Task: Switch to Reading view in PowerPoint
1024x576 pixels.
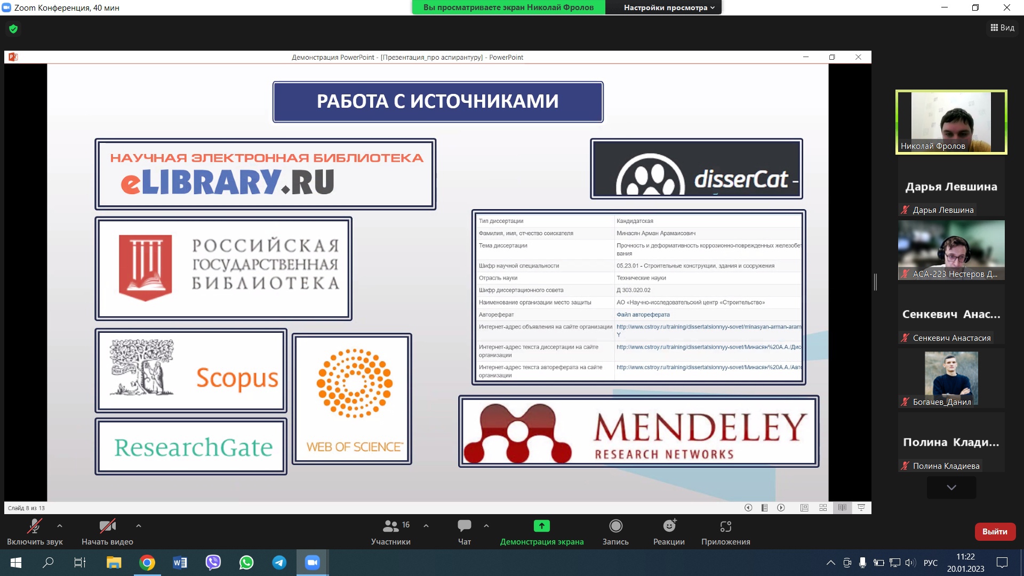Action: (x=842, y=508)
